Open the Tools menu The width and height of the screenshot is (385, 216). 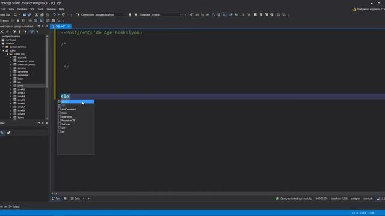(x=40, y=9)
